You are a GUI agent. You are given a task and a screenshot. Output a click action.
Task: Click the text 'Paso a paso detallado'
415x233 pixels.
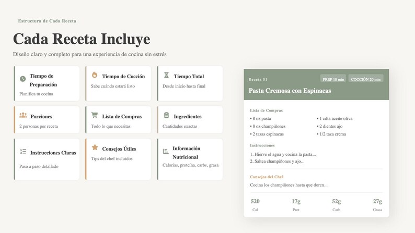[39, 166]
